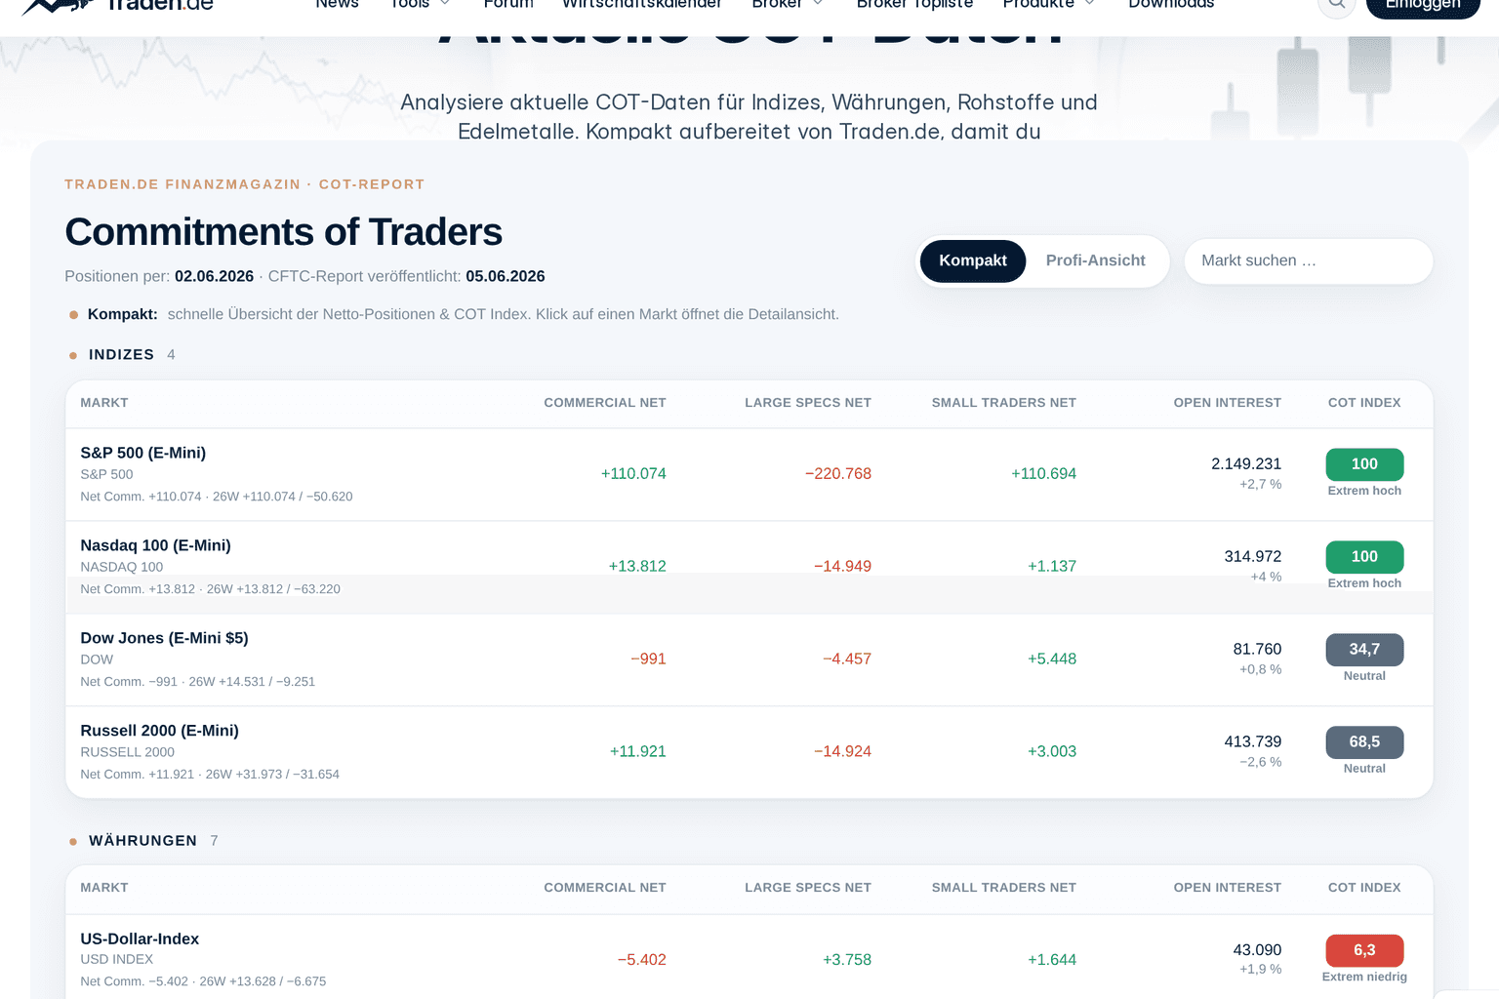Open the search icon in header
Image resolution: width=1499 pixels, height=999 pixels.
click(1336, 5)
